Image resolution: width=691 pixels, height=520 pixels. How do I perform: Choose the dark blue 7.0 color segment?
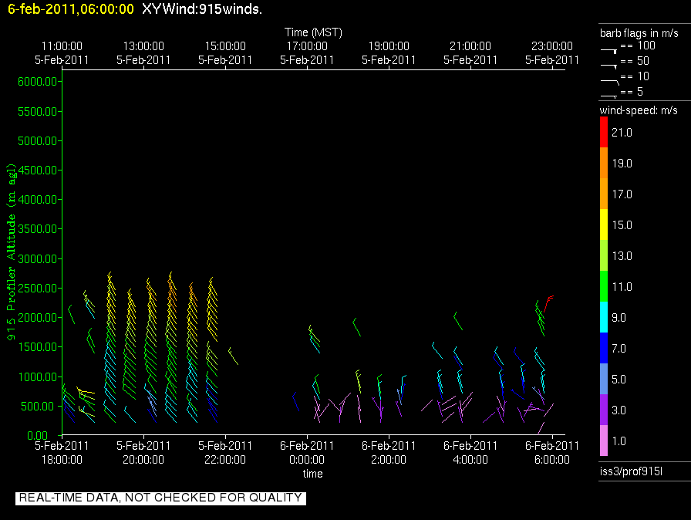click(604, 349)
